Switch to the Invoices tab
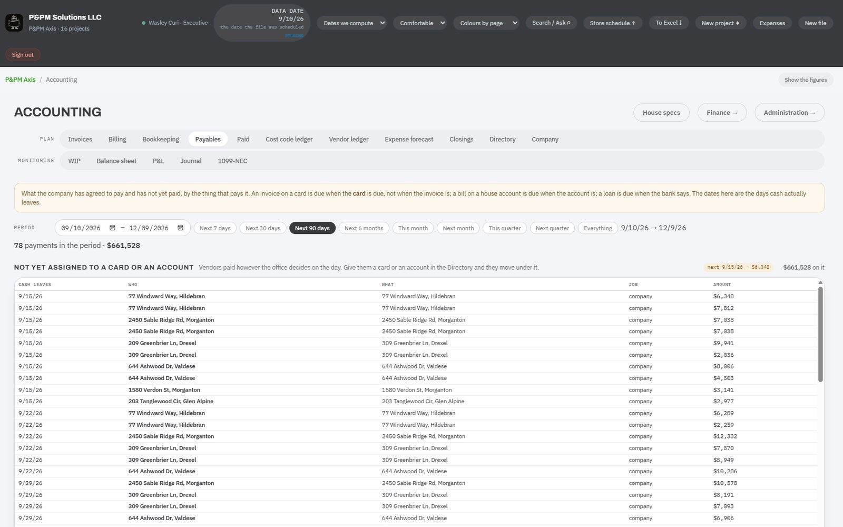The height and width of the screenshot is (527, 843). [x=80, y=139]
